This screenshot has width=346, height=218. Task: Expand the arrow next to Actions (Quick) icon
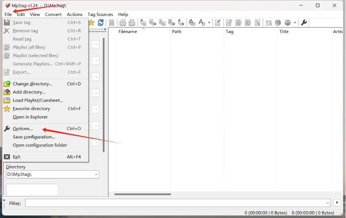(209, 23)
